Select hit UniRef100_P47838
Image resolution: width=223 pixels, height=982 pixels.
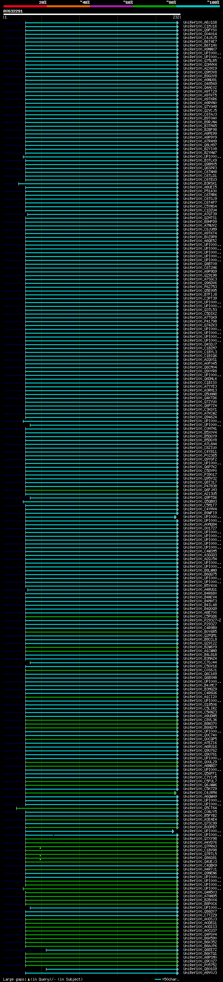pyautogui.click(x=200, y=486)
